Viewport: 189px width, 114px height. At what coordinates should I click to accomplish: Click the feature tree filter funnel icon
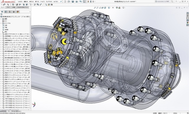pos(2,14)
